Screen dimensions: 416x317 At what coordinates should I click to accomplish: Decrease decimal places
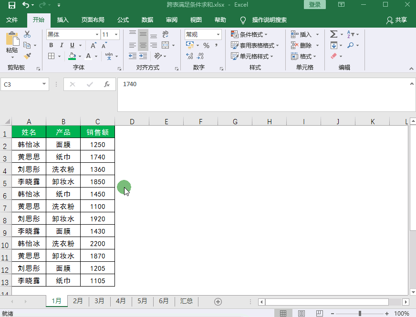pos(200,56)
